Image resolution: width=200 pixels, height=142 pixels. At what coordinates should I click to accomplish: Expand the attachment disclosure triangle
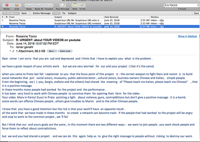tap(10, 51)
